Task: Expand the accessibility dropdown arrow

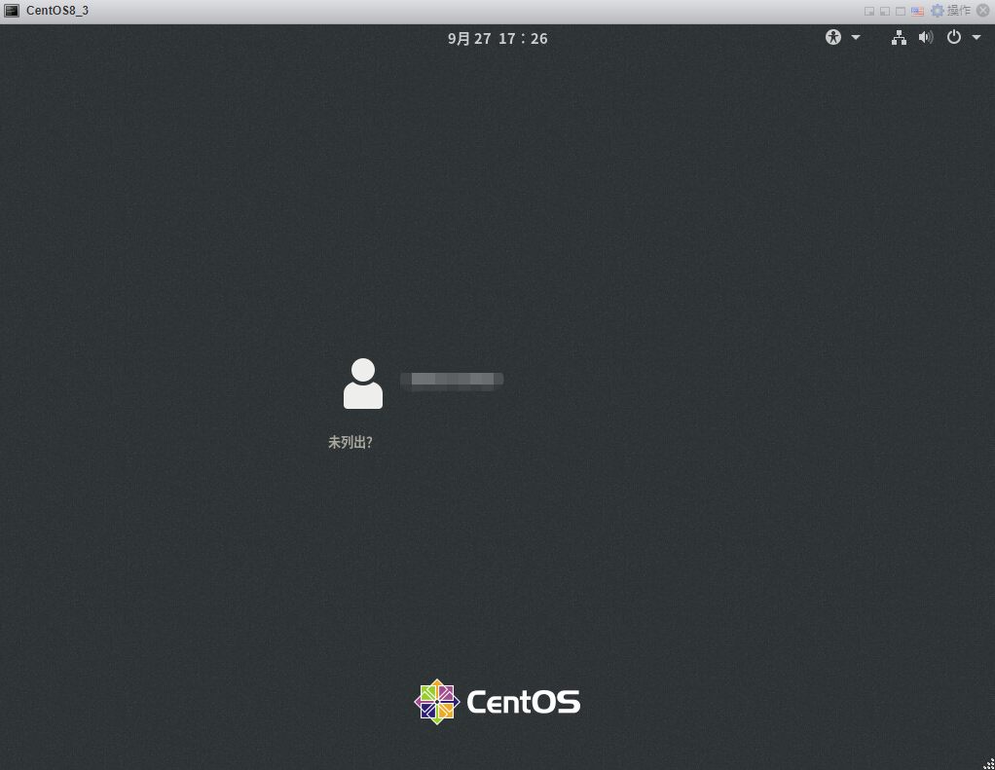Action: (x=856, y=37)
